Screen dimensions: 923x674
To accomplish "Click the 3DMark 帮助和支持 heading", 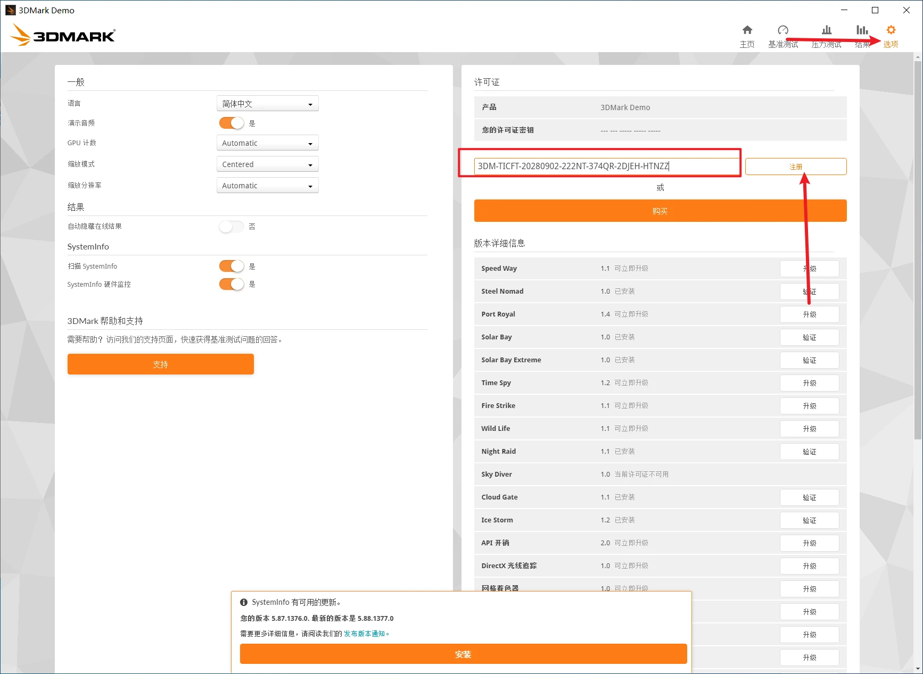I will click(x=105, y=321).
